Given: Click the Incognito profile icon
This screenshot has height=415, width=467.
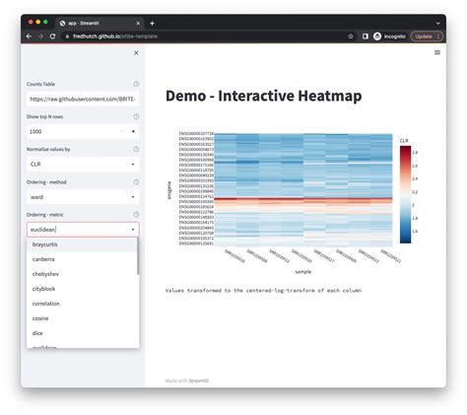Looking at the screenshot, I should [377, 36].
